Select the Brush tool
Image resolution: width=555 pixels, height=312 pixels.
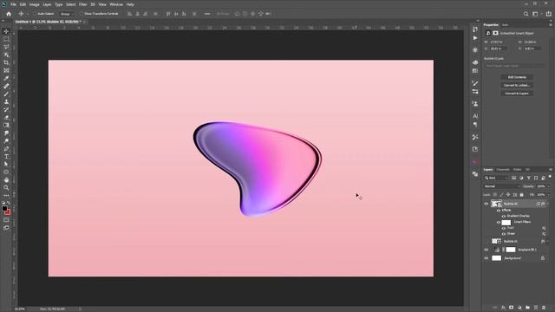(6, 94)
